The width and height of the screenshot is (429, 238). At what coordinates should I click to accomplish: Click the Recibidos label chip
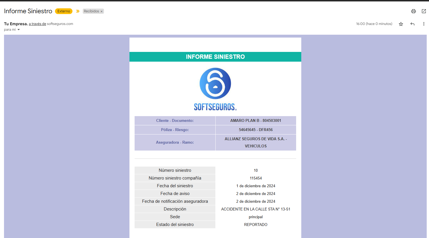tap(91, 11)
